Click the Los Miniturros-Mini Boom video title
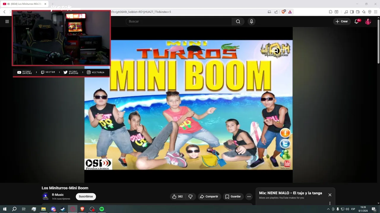This screenshot has height=213, width=380. pyautogui.click(x=65, y=188)
